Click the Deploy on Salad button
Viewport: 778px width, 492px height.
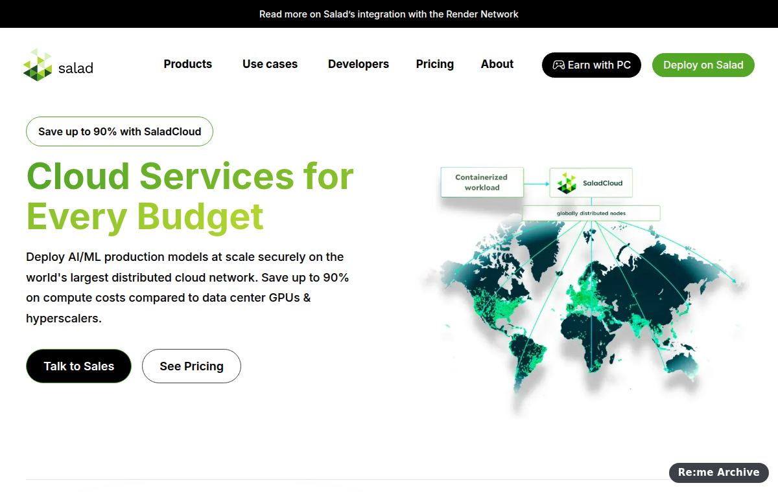tap(703, 65)
